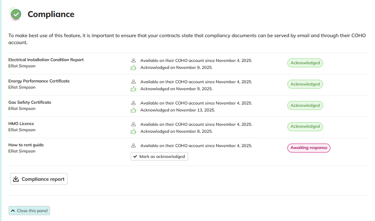The height and width of the screenshot is (221, 375).
Task: Click the chevron on Close this panel
Action: pyautogui.click(x=13, y=211)
